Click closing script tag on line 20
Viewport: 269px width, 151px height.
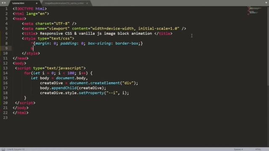[x=25, y=103]
